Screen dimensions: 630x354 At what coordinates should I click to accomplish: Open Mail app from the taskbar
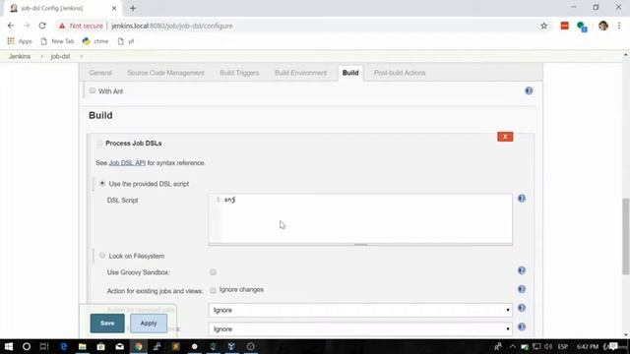point(120,346)
